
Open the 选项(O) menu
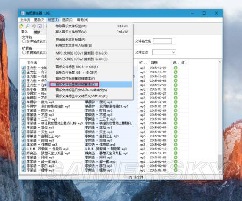[x=68, y=20]
